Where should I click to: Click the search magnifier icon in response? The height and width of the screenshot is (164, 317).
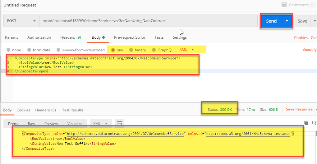pyautogui.click(x=314, y=123)
